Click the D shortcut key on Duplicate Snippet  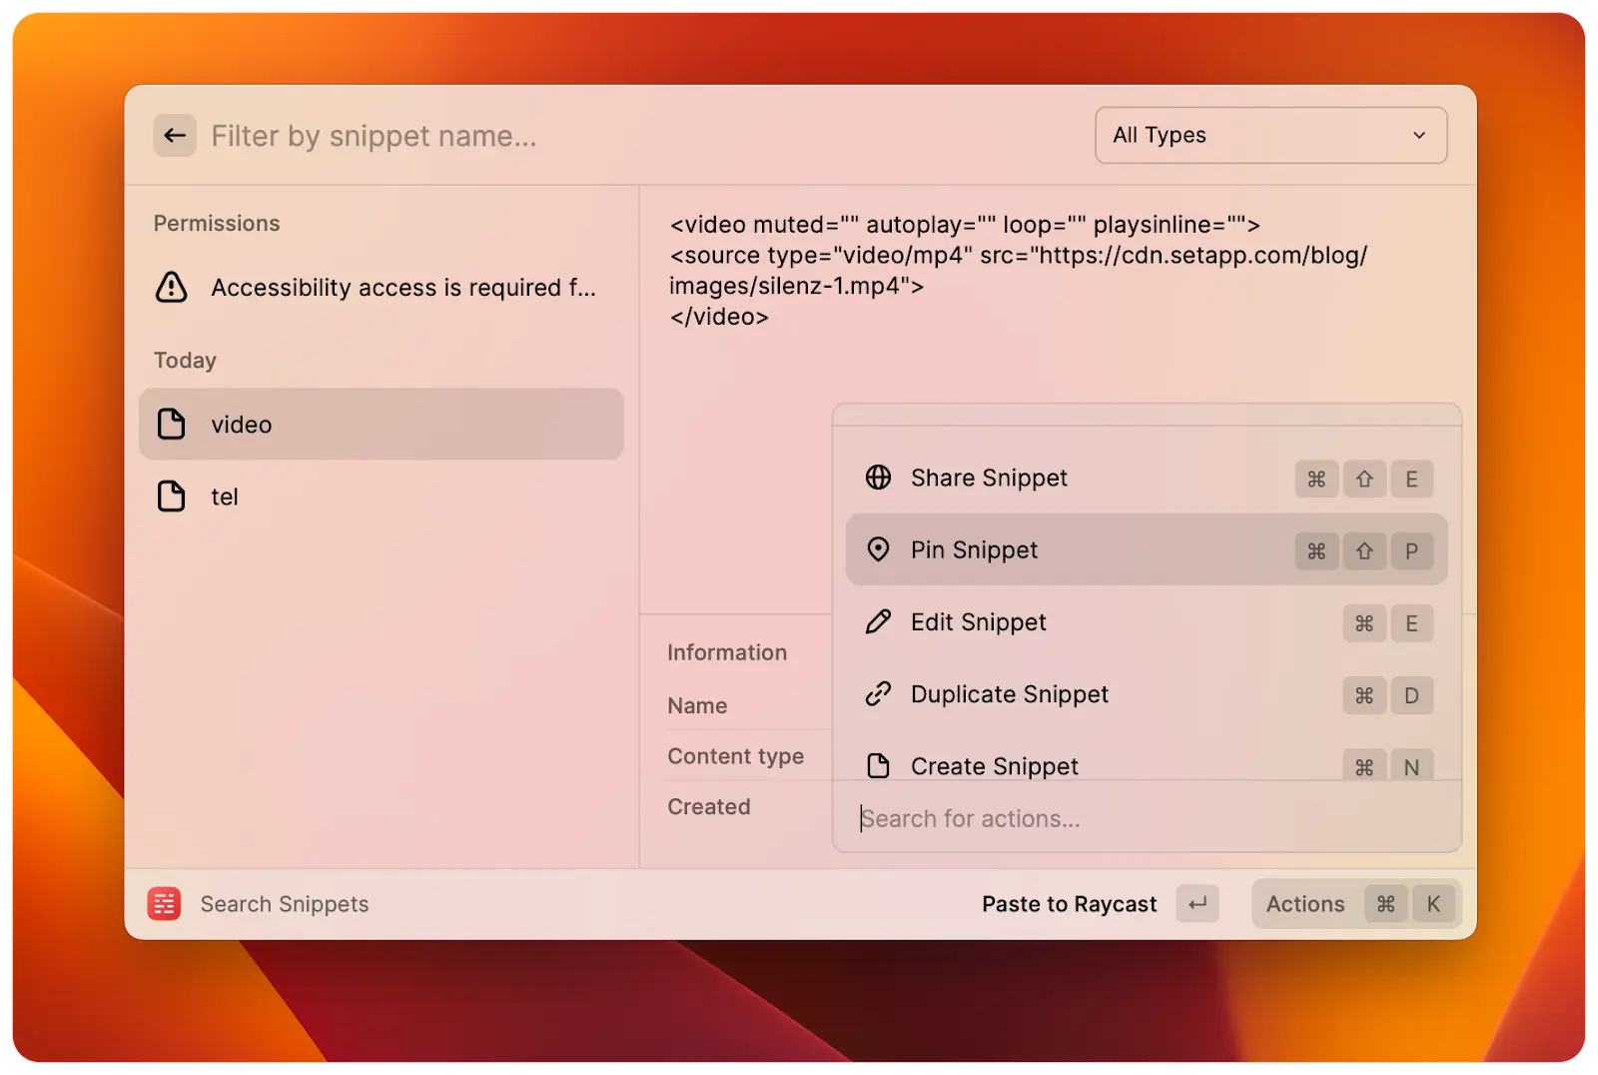coord(1411,695)
